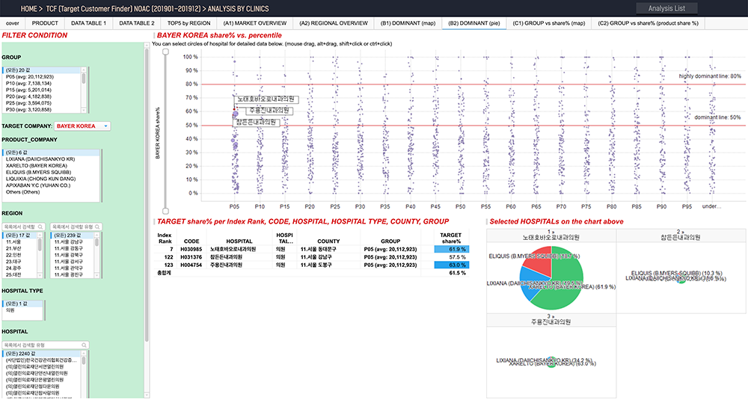Open (C2) GROUP vs share% (product share %) tab
The width and height of the screenshot is (748, 400).
pos(648,23)
